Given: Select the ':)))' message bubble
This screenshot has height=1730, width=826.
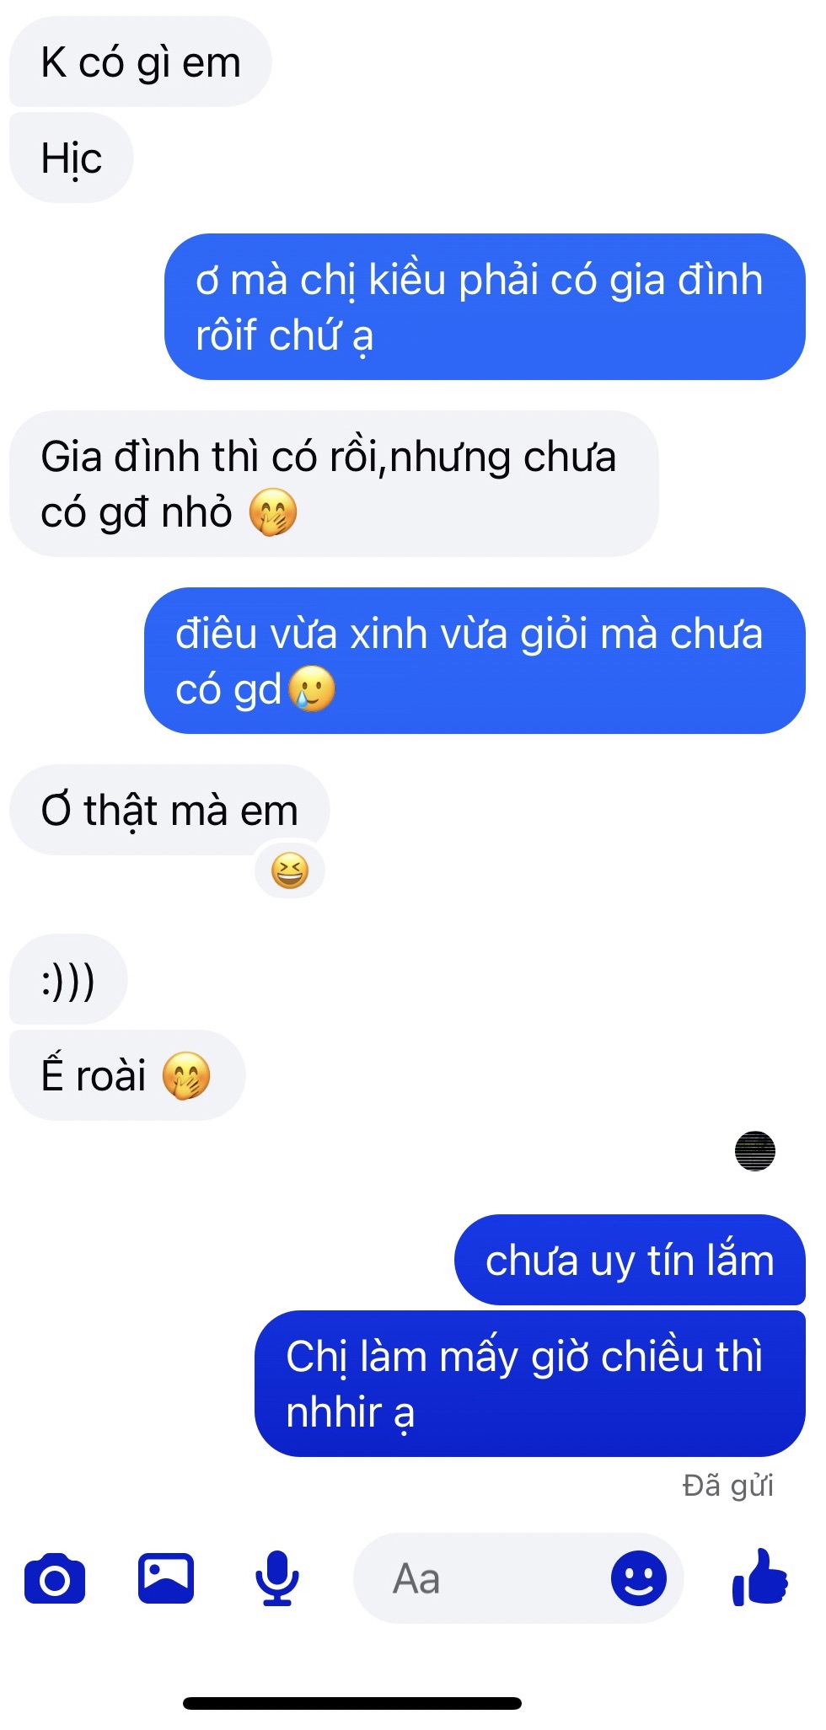Looking at the screenshot, I should 68,980.
